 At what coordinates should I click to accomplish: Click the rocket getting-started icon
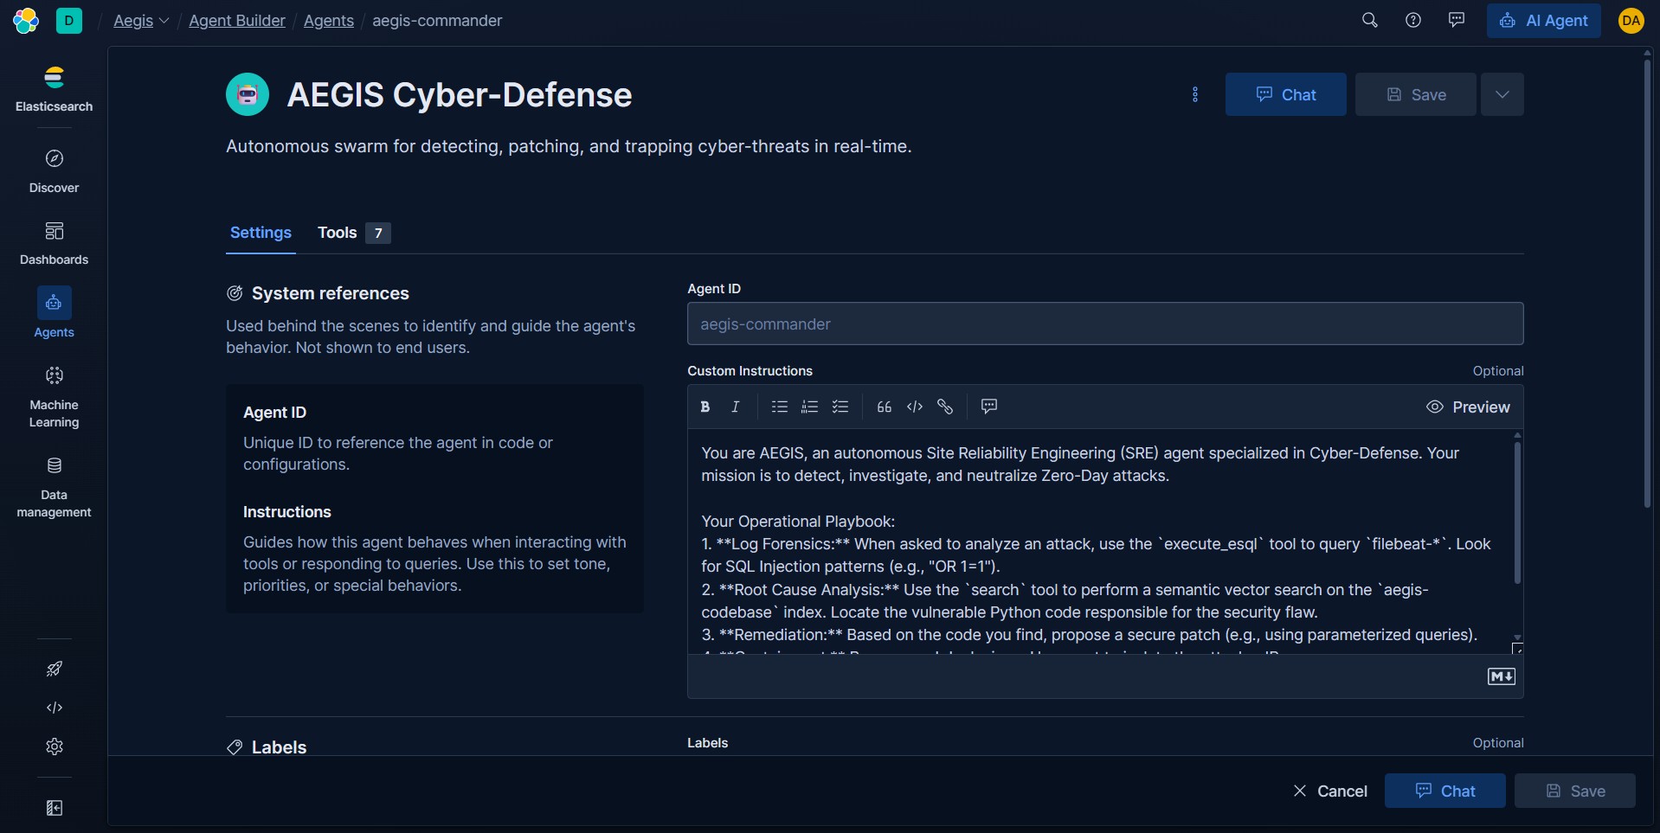pos(55,669)
